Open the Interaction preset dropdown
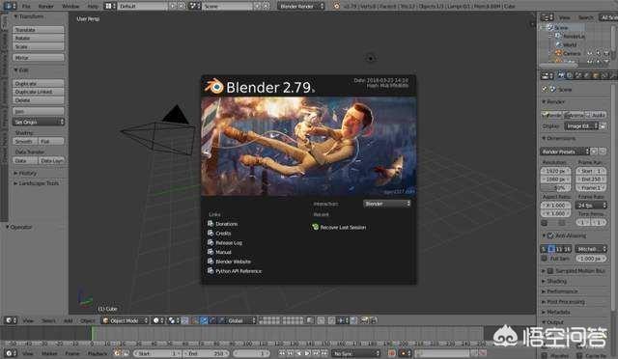 [x=387, y=204]
